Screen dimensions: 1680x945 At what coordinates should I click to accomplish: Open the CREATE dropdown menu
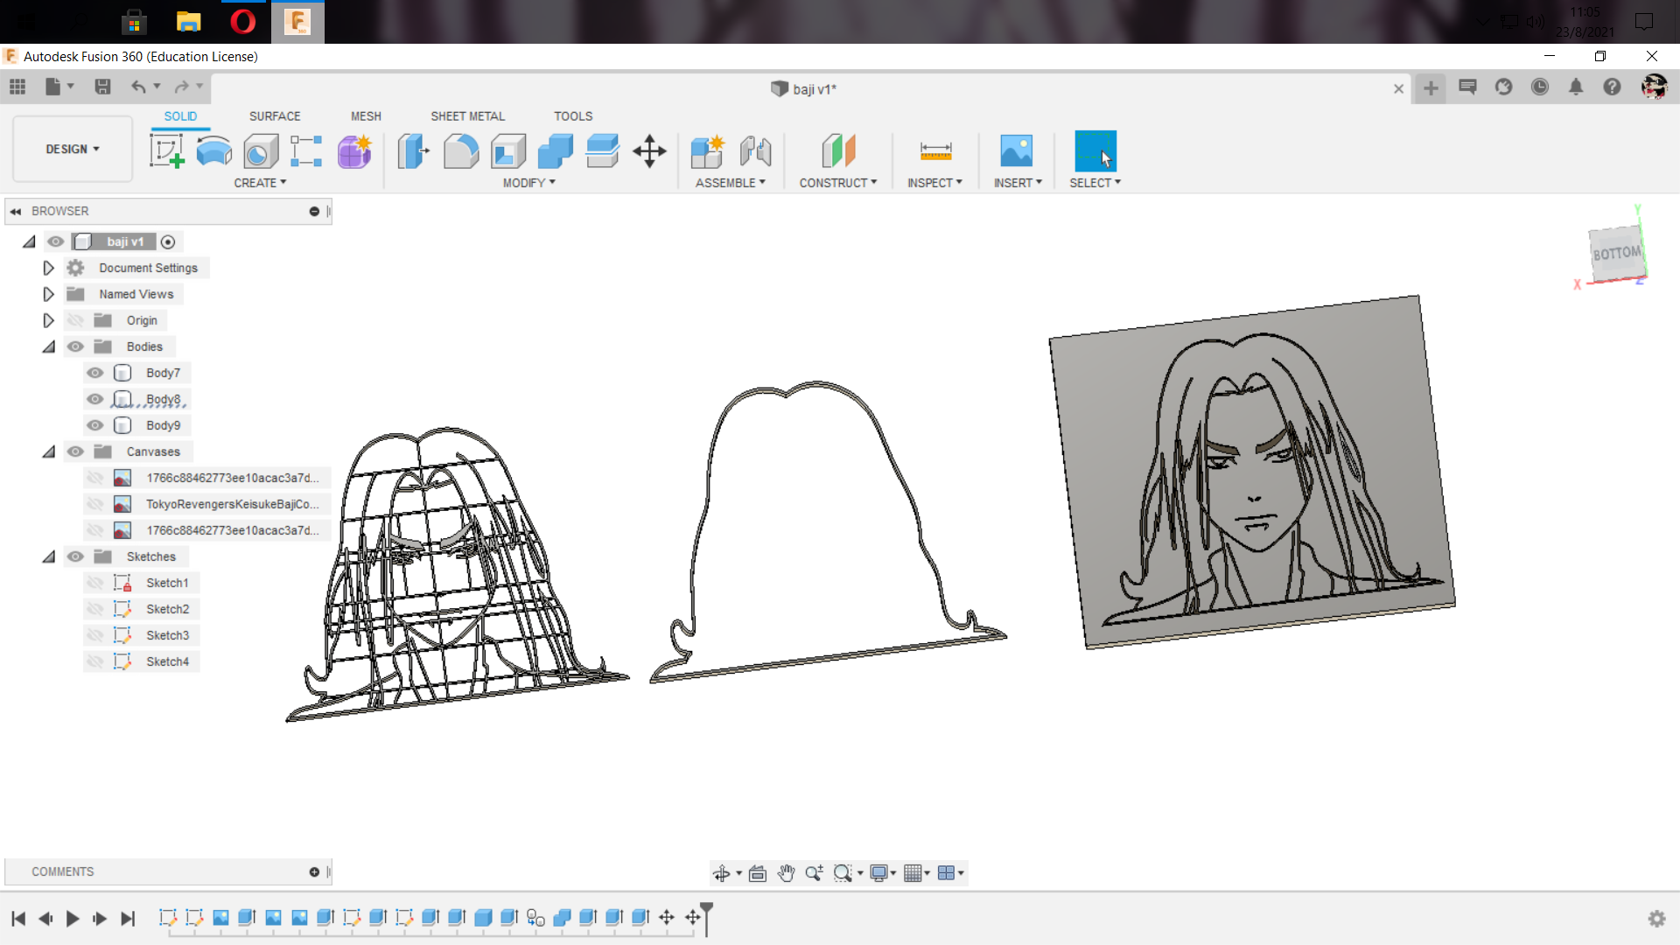click(260, 183)
